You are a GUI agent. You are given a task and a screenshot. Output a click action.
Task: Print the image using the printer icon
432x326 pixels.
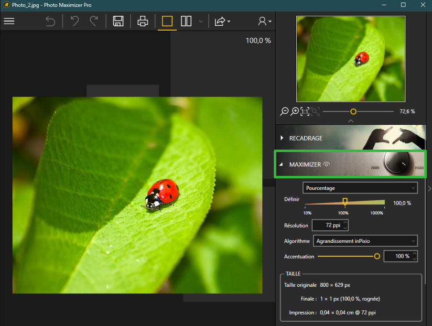click(143, 21)
